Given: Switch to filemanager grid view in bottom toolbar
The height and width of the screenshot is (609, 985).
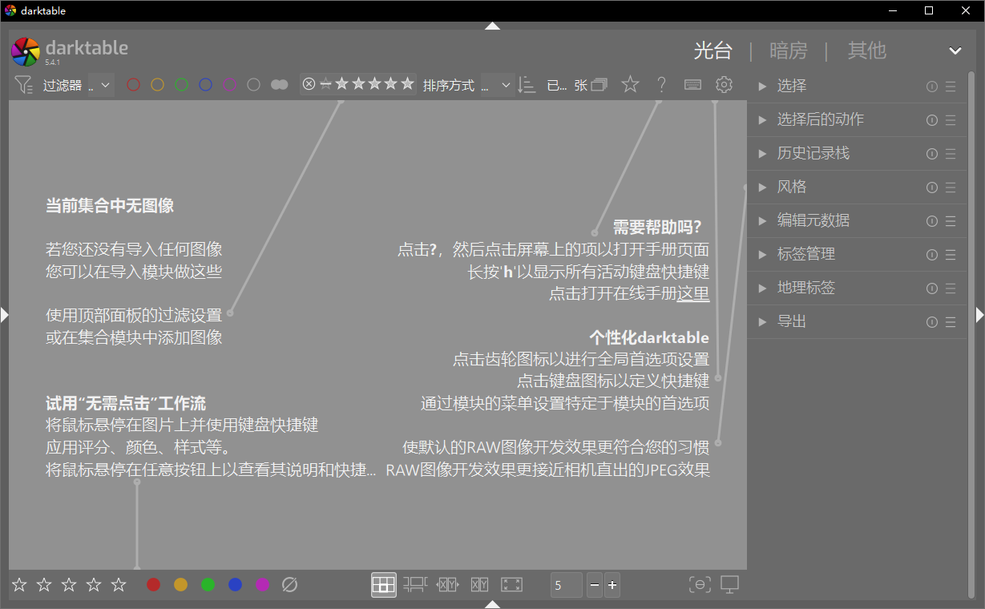Looking at the screenshot, I should [x=383, y=584].
